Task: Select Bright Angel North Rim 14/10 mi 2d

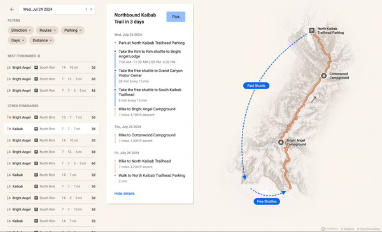Action: click(52, 140)
